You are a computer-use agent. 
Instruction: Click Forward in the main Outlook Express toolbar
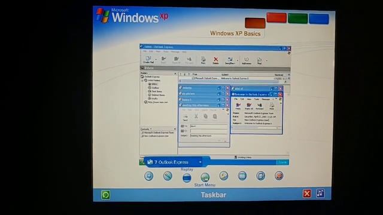point(189,60)
